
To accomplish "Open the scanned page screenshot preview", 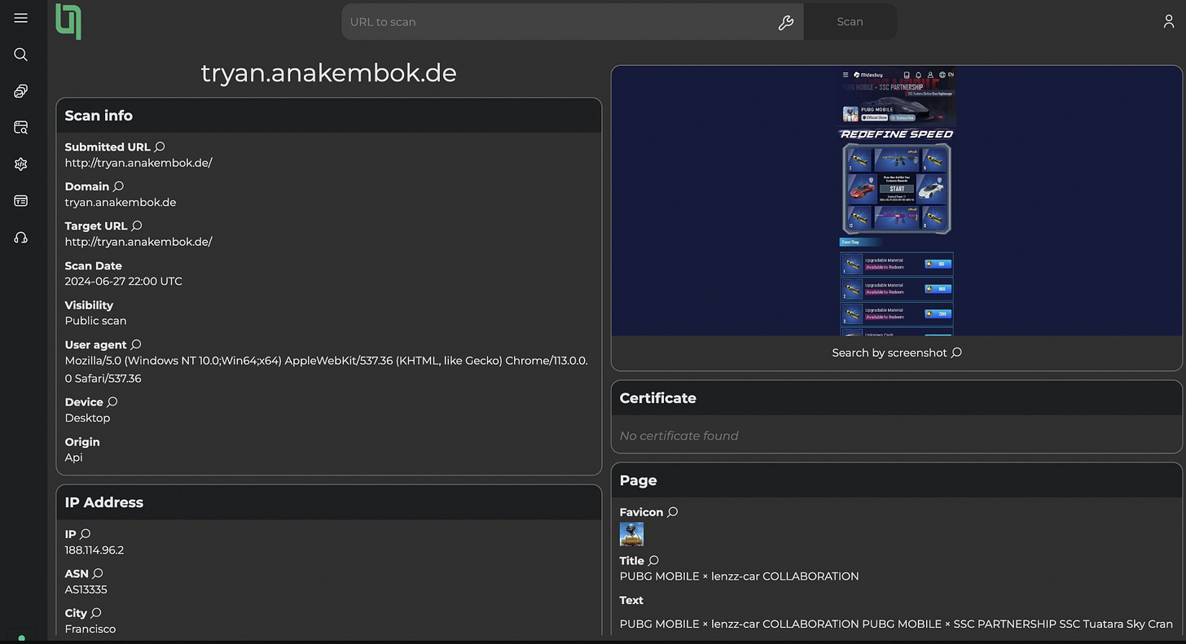I will pos(896,201).
